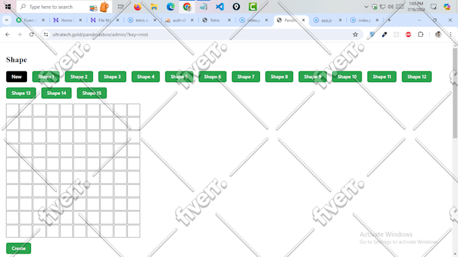Close the Pandora tab
458x257 pixels.
(303, 20)
